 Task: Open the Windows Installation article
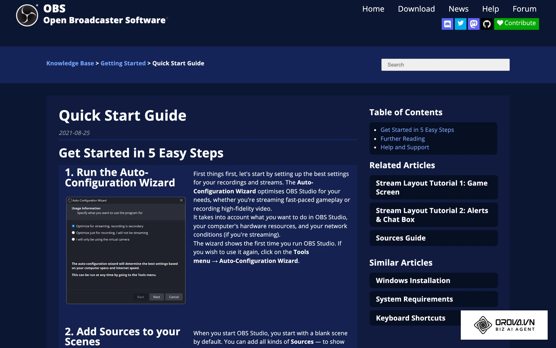click(434, 280)
